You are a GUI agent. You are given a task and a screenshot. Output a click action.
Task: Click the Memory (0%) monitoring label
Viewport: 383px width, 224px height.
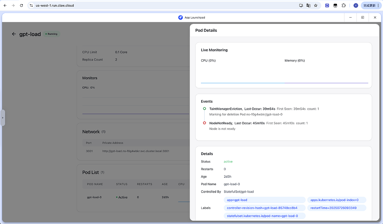[x=295, y=60]
